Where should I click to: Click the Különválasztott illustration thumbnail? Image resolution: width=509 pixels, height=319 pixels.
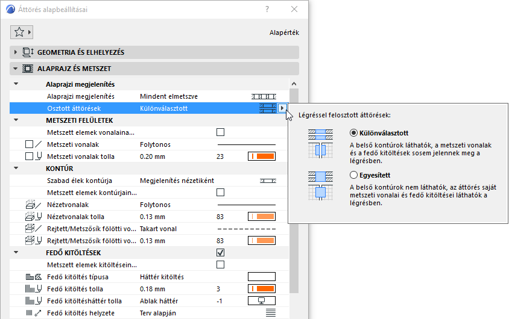[320, 143]
